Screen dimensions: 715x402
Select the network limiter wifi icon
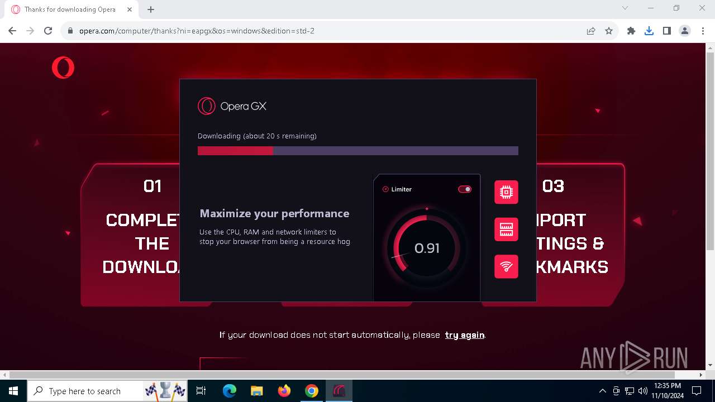(506, 266)
